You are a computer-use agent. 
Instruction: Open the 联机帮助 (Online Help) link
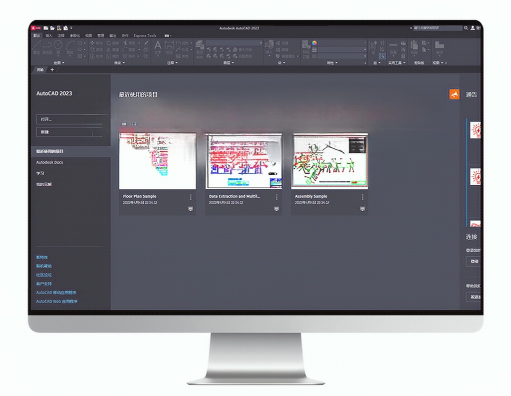click(x=44, y=266)
